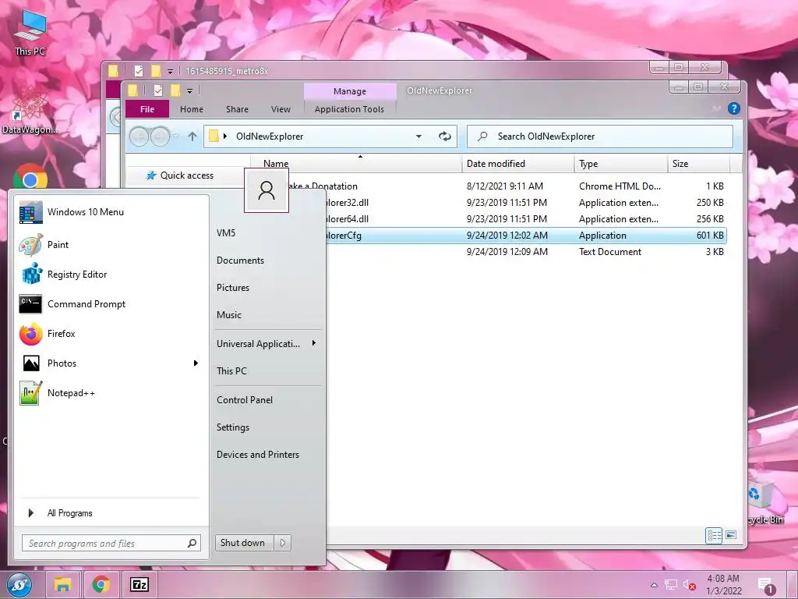Open shut down options arrow
This screenshot has width=798, height=599.
pyautogui.click(x=282, y=543)
